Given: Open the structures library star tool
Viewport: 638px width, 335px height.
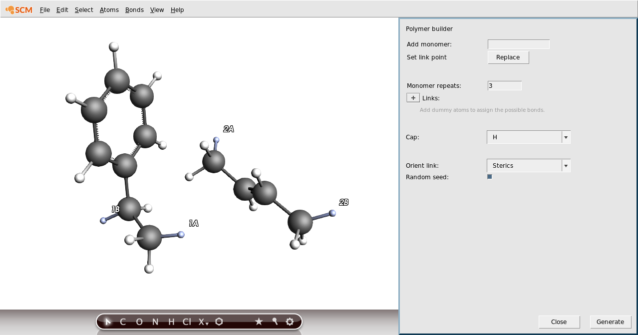Looking at the screenshot, I should (x=259, y=322).
